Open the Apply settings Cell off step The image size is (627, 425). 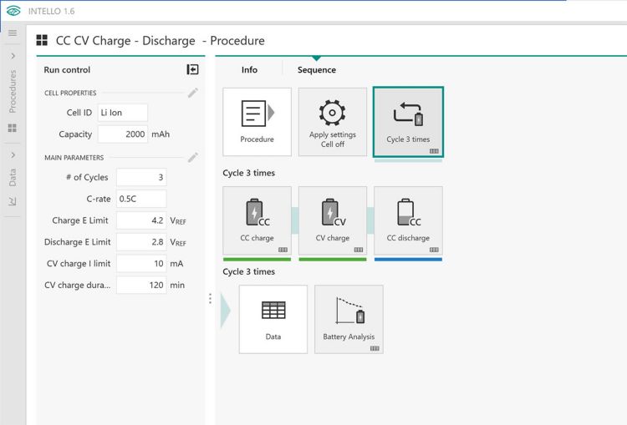coord(332,122)
